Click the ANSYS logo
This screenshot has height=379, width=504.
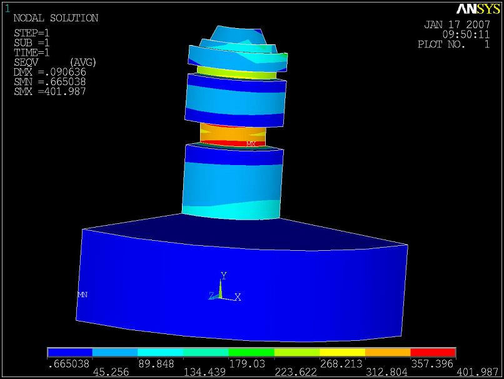click(x=478, y=9)
